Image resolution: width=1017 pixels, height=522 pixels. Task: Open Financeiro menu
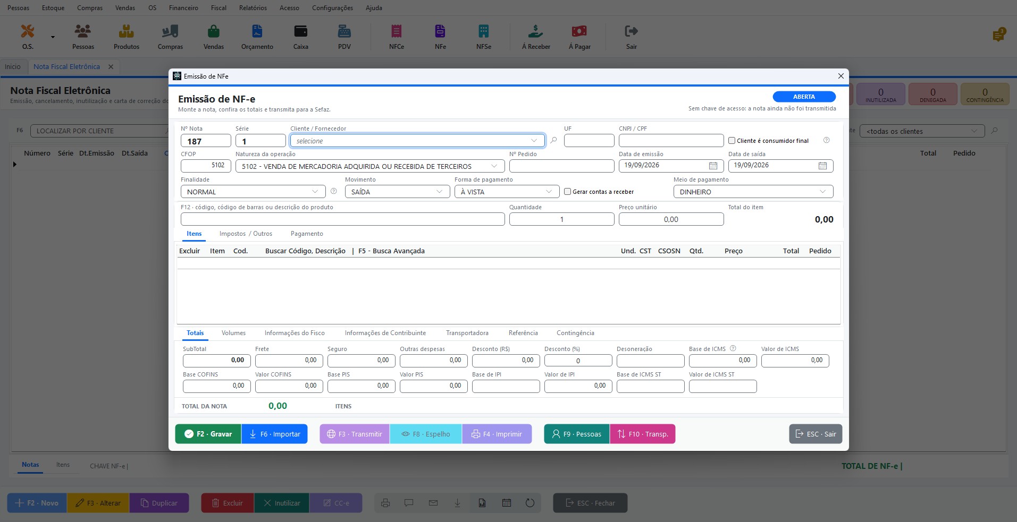pyautogui.click(x=183, y=8)
